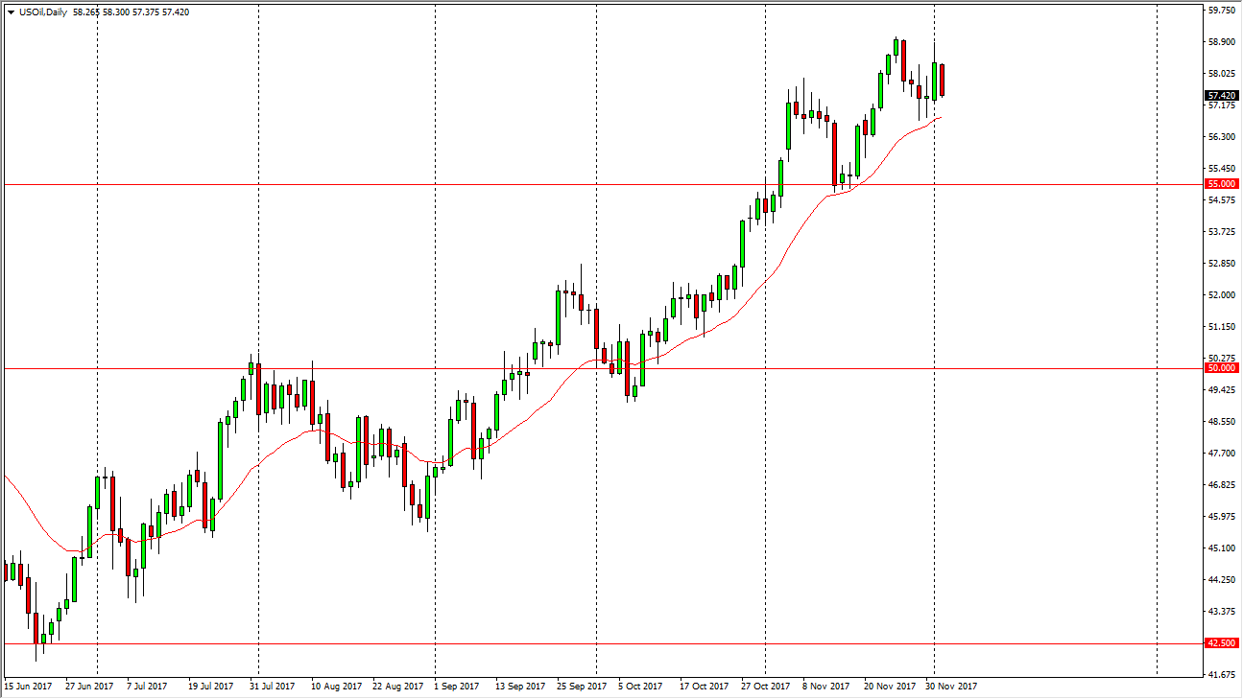1243x699 pixels.
Task: Click the 1 Sep 2017 date label
Action: pyautogui.click(x=456, y=687)
